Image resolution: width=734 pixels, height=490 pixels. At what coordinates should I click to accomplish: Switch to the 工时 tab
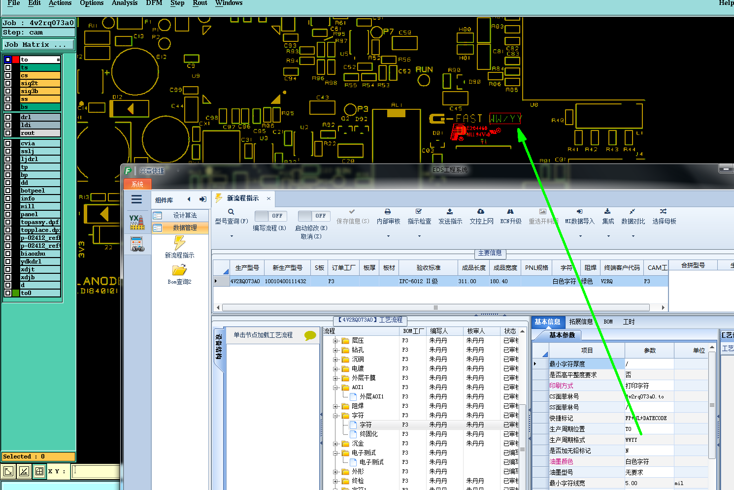click(x=629, y=322)
